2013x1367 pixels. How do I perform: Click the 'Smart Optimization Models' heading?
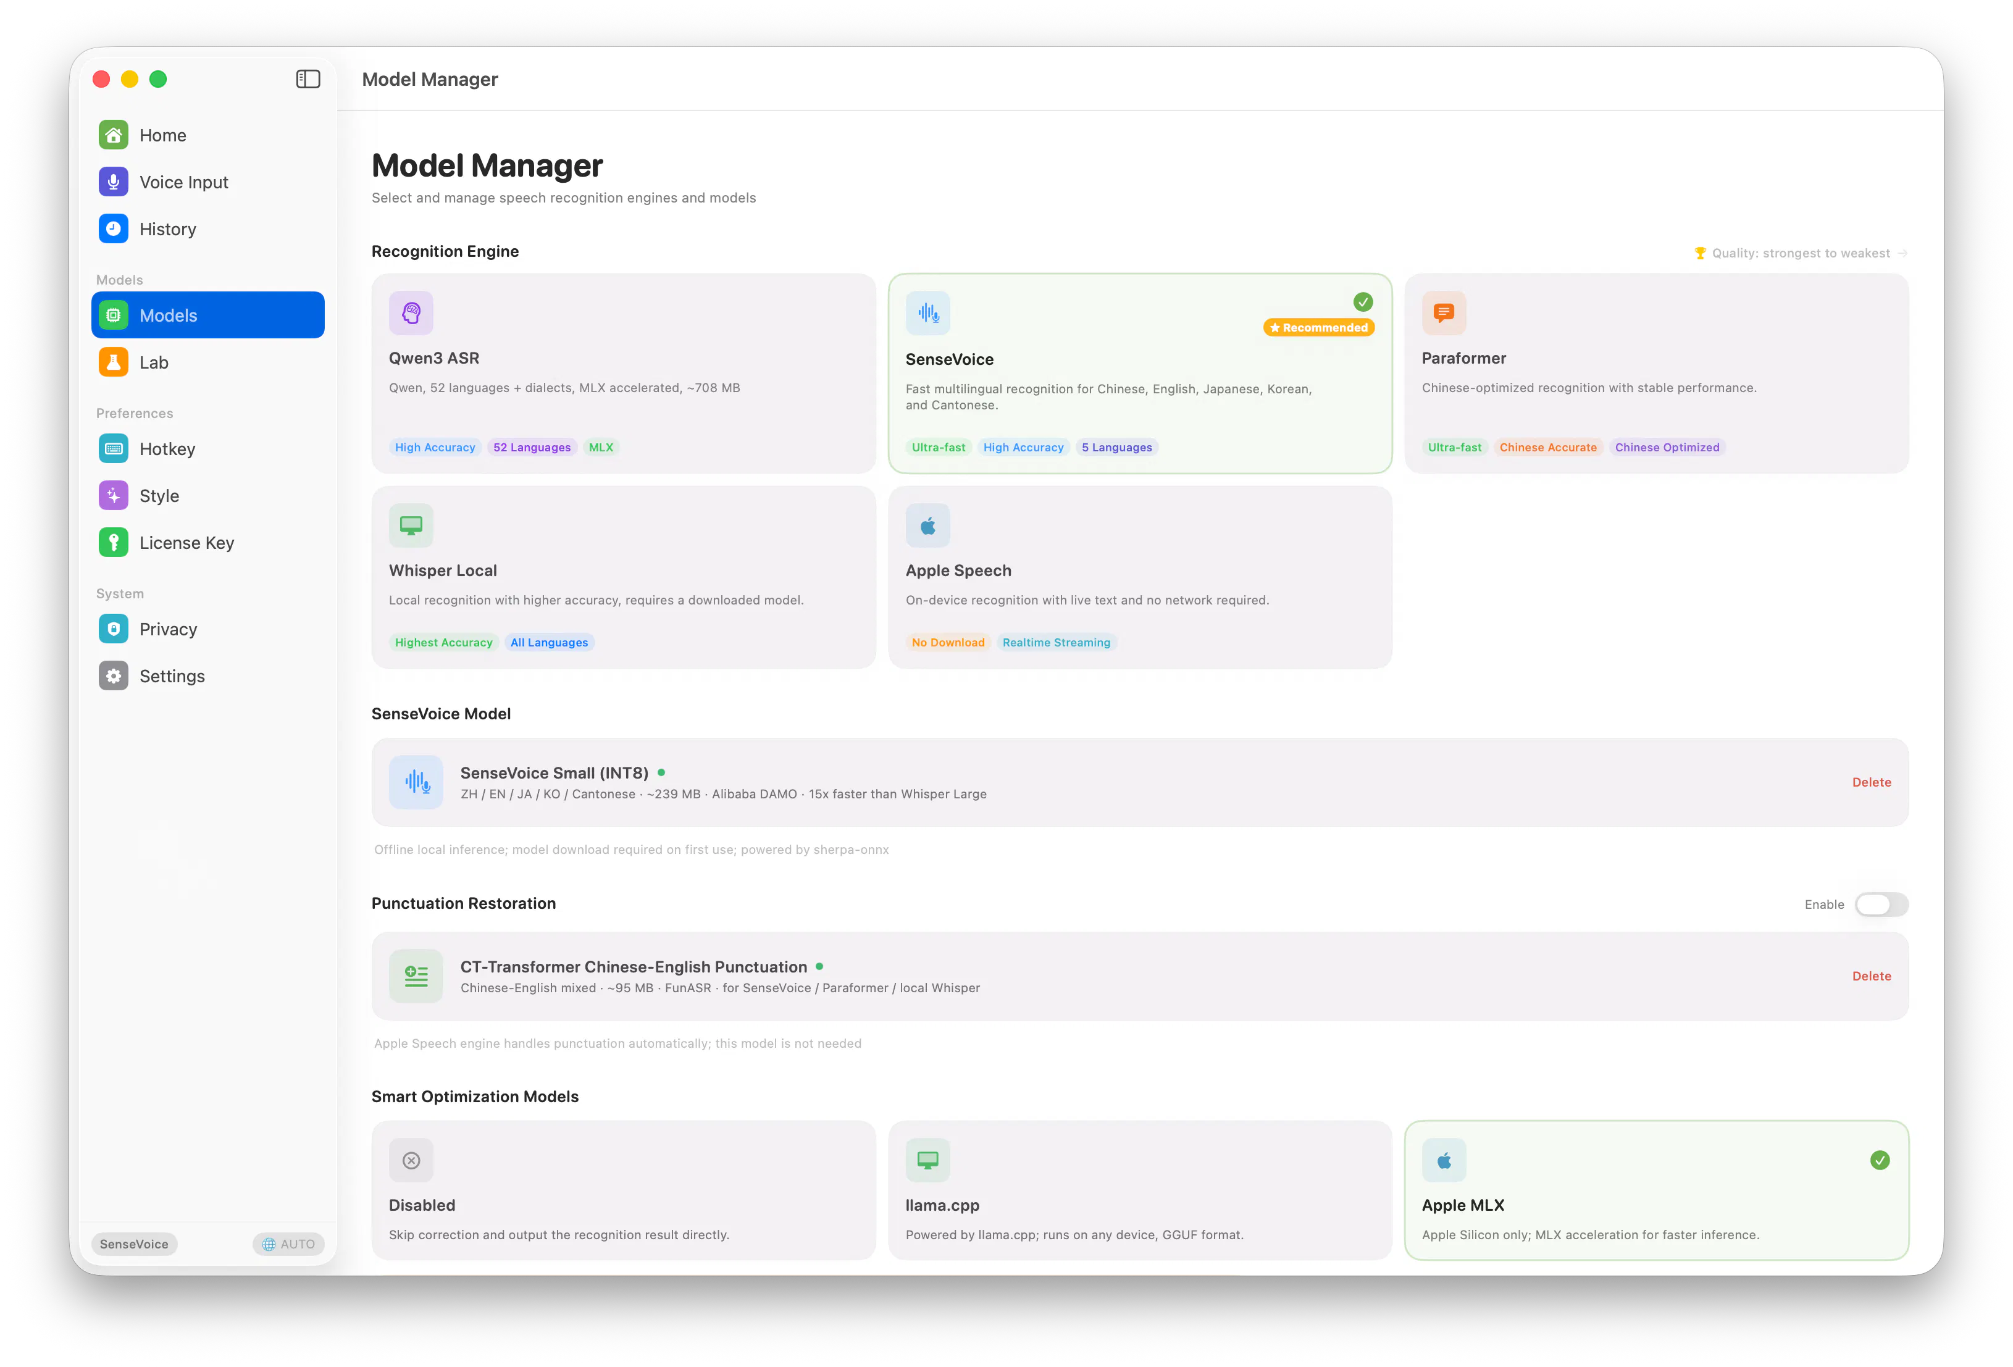pyautogui.click(x=475, y=1097)
